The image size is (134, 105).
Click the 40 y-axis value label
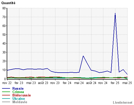point(4,44)
